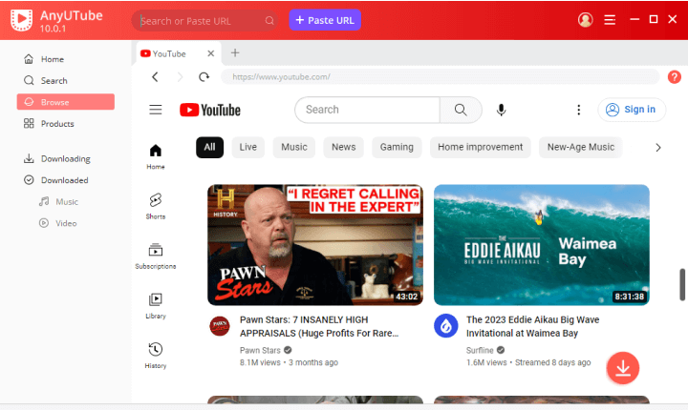Click the Sign in button
688x410 pixels.
[632, 110]
